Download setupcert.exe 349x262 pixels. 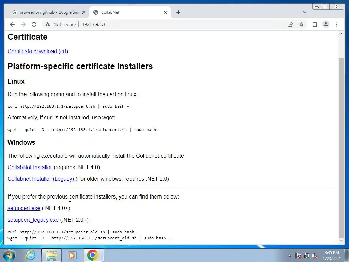(x=24, y=208)
